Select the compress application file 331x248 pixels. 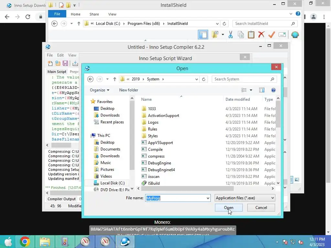pos(156,156)
